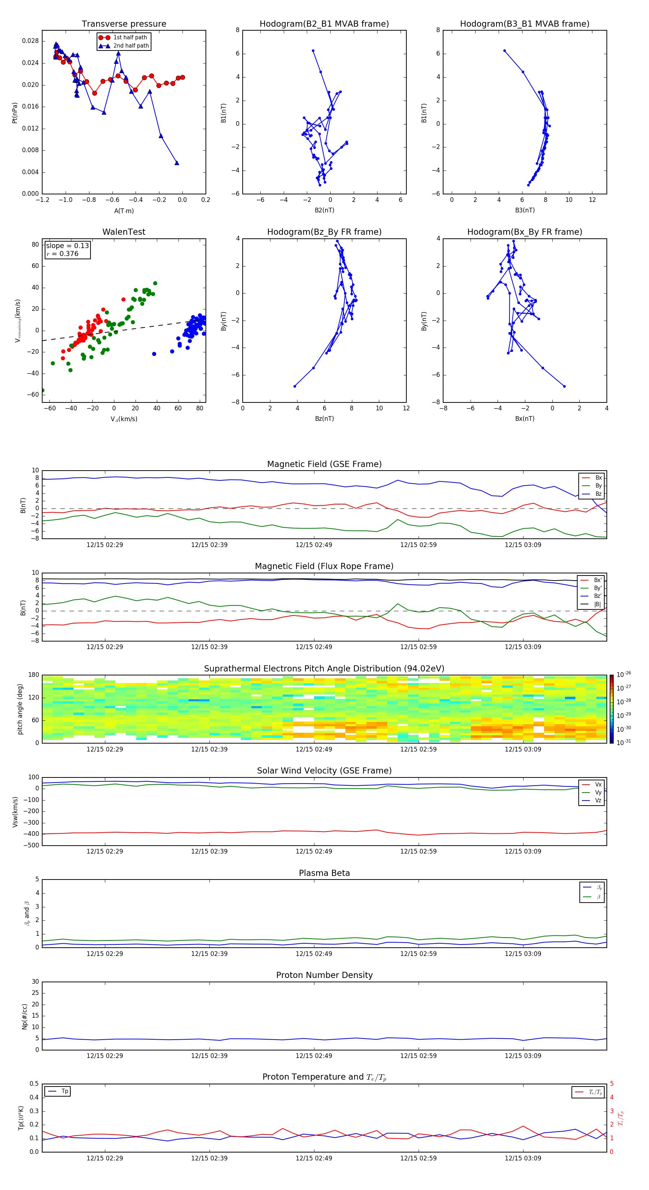
Task: Click the 'Proton Temperature and Te/Tp' title
Action: click(x=324, y=1077)
